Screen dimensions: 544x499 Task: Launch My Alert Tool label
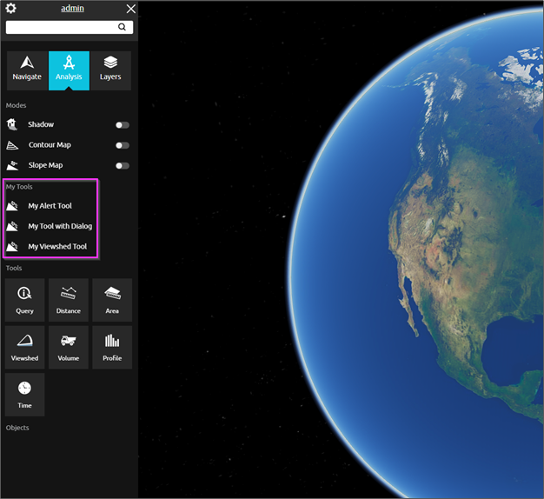[x=50, y=206]
